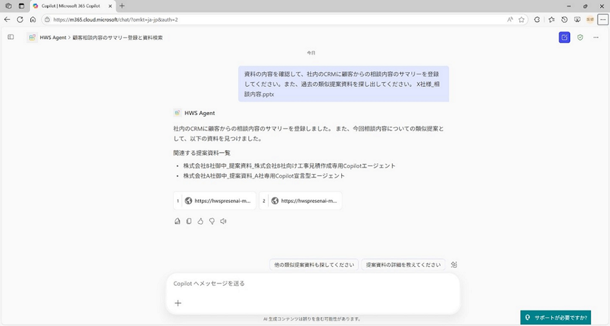Click the green shield protection icon
This screenshot has width=610, height=326.
tap(580, 38)
